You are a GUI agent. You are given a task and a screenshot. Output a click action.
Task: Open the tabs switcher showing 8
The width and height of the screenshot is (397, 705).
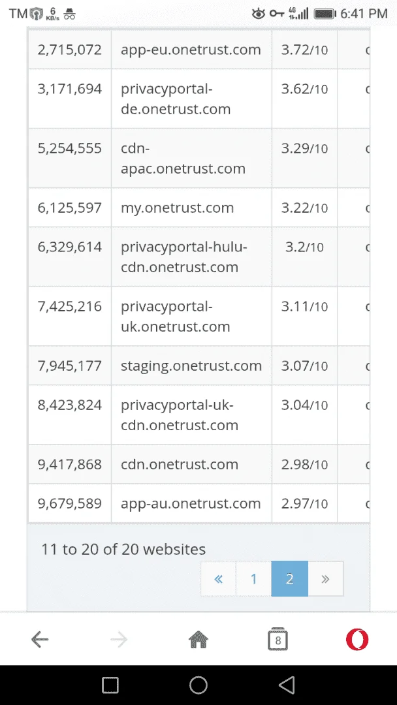[x=278, y=639]
